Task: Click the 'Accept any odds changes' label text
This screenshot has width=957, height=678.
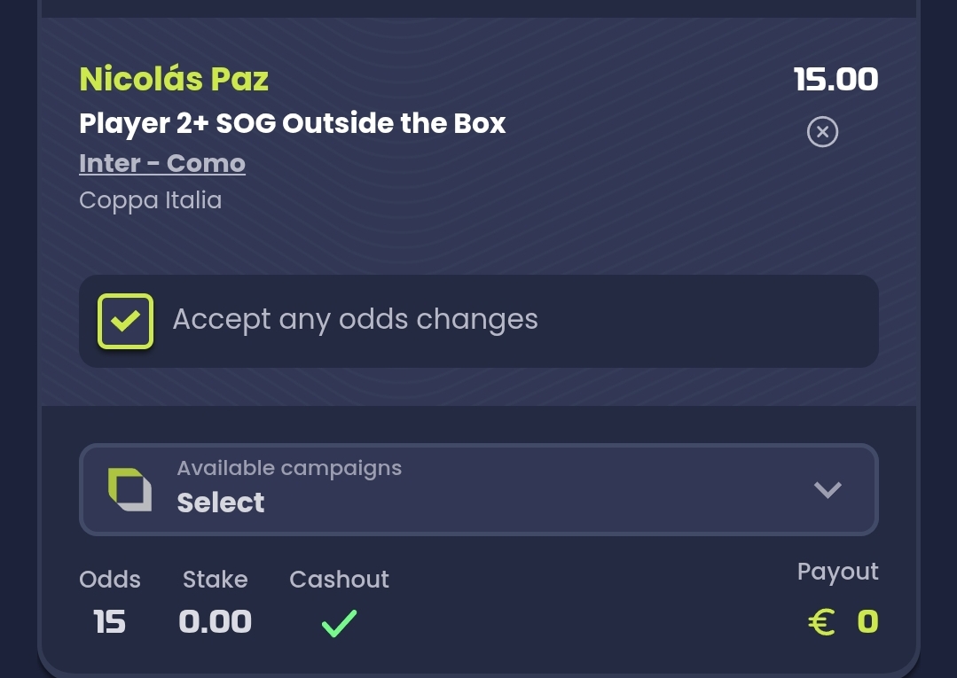Action: tap(355, 319)
